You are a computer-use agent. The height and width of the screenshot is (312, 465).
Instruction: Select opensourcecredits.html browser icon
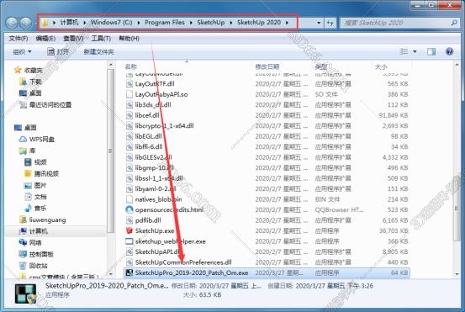[129, 209]
